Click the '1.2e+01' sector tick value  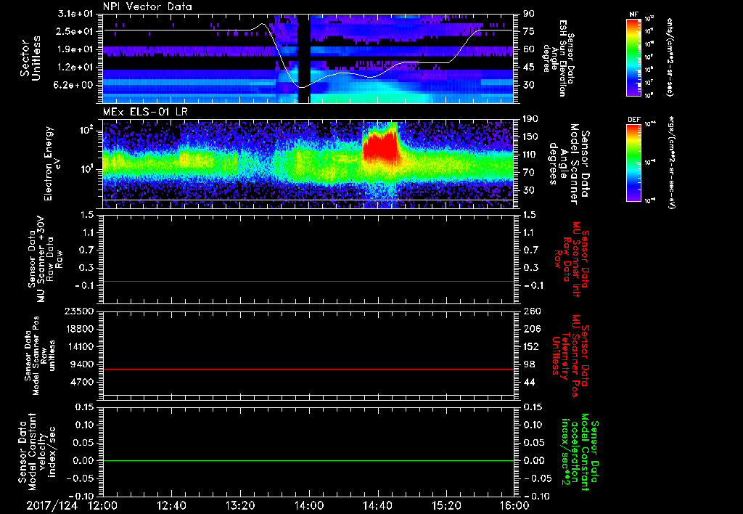tap(75, 68)
